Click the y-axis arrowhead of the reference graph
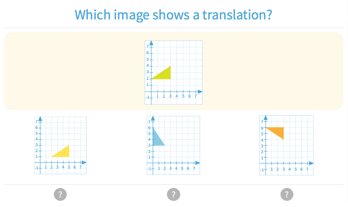The image size is (348, 207). pos(151,43)
